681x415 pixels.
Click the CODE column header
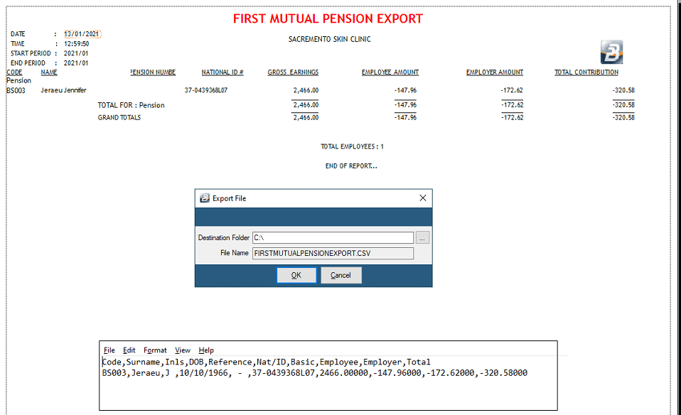[14, 72]
